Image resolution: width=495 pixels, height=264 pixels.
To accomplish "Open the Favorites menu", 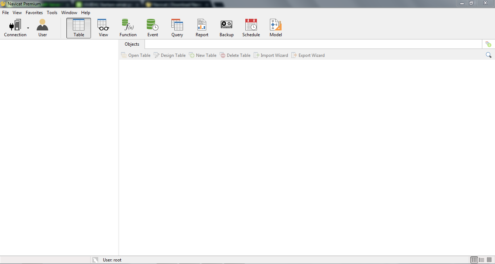I will (x=34, y=13).
